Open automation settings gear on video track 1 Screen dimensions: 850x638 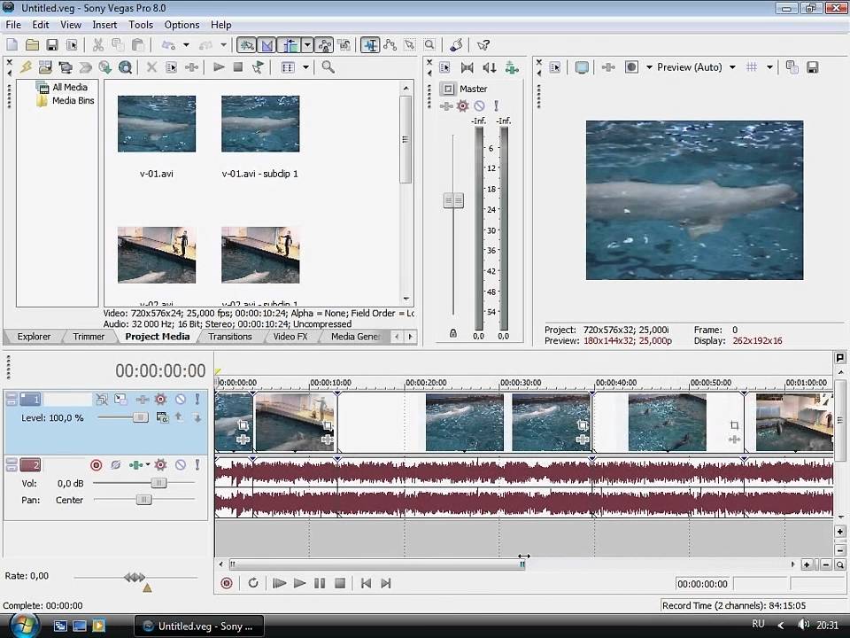(160, 400)
